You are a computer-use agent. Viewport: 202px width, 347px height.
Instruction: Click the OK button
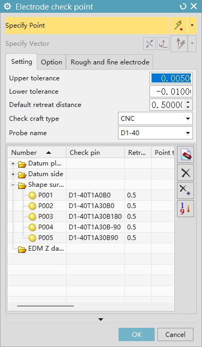[137, 334]
